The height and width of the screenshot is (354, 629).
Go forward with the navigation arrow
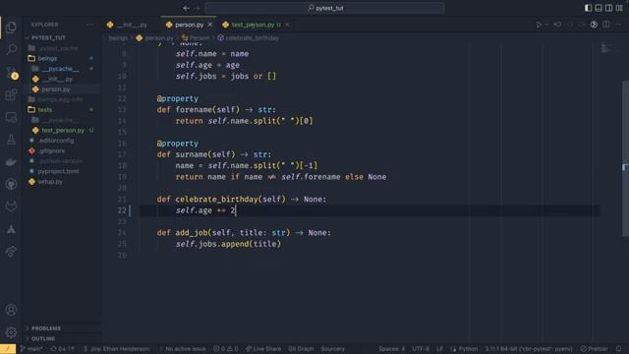pyautogui.click(x=197, y=8)
